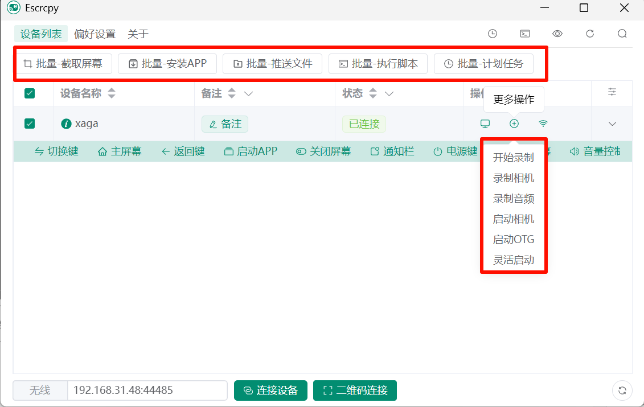
Task: Toggle the select-all header checkbox
Action: point(30,93)
